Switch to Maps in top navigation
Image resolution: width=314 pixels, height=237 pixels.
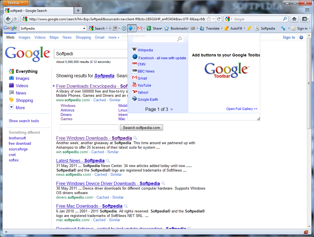[54, 38]
